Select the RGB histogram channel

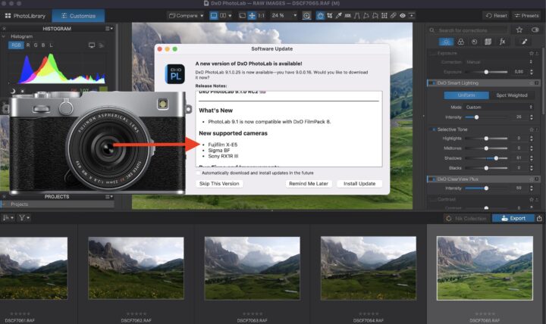(16, 45)
